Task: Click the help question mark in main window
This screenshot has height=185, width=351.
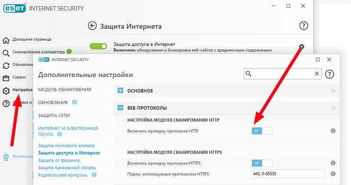Action: 304,25
